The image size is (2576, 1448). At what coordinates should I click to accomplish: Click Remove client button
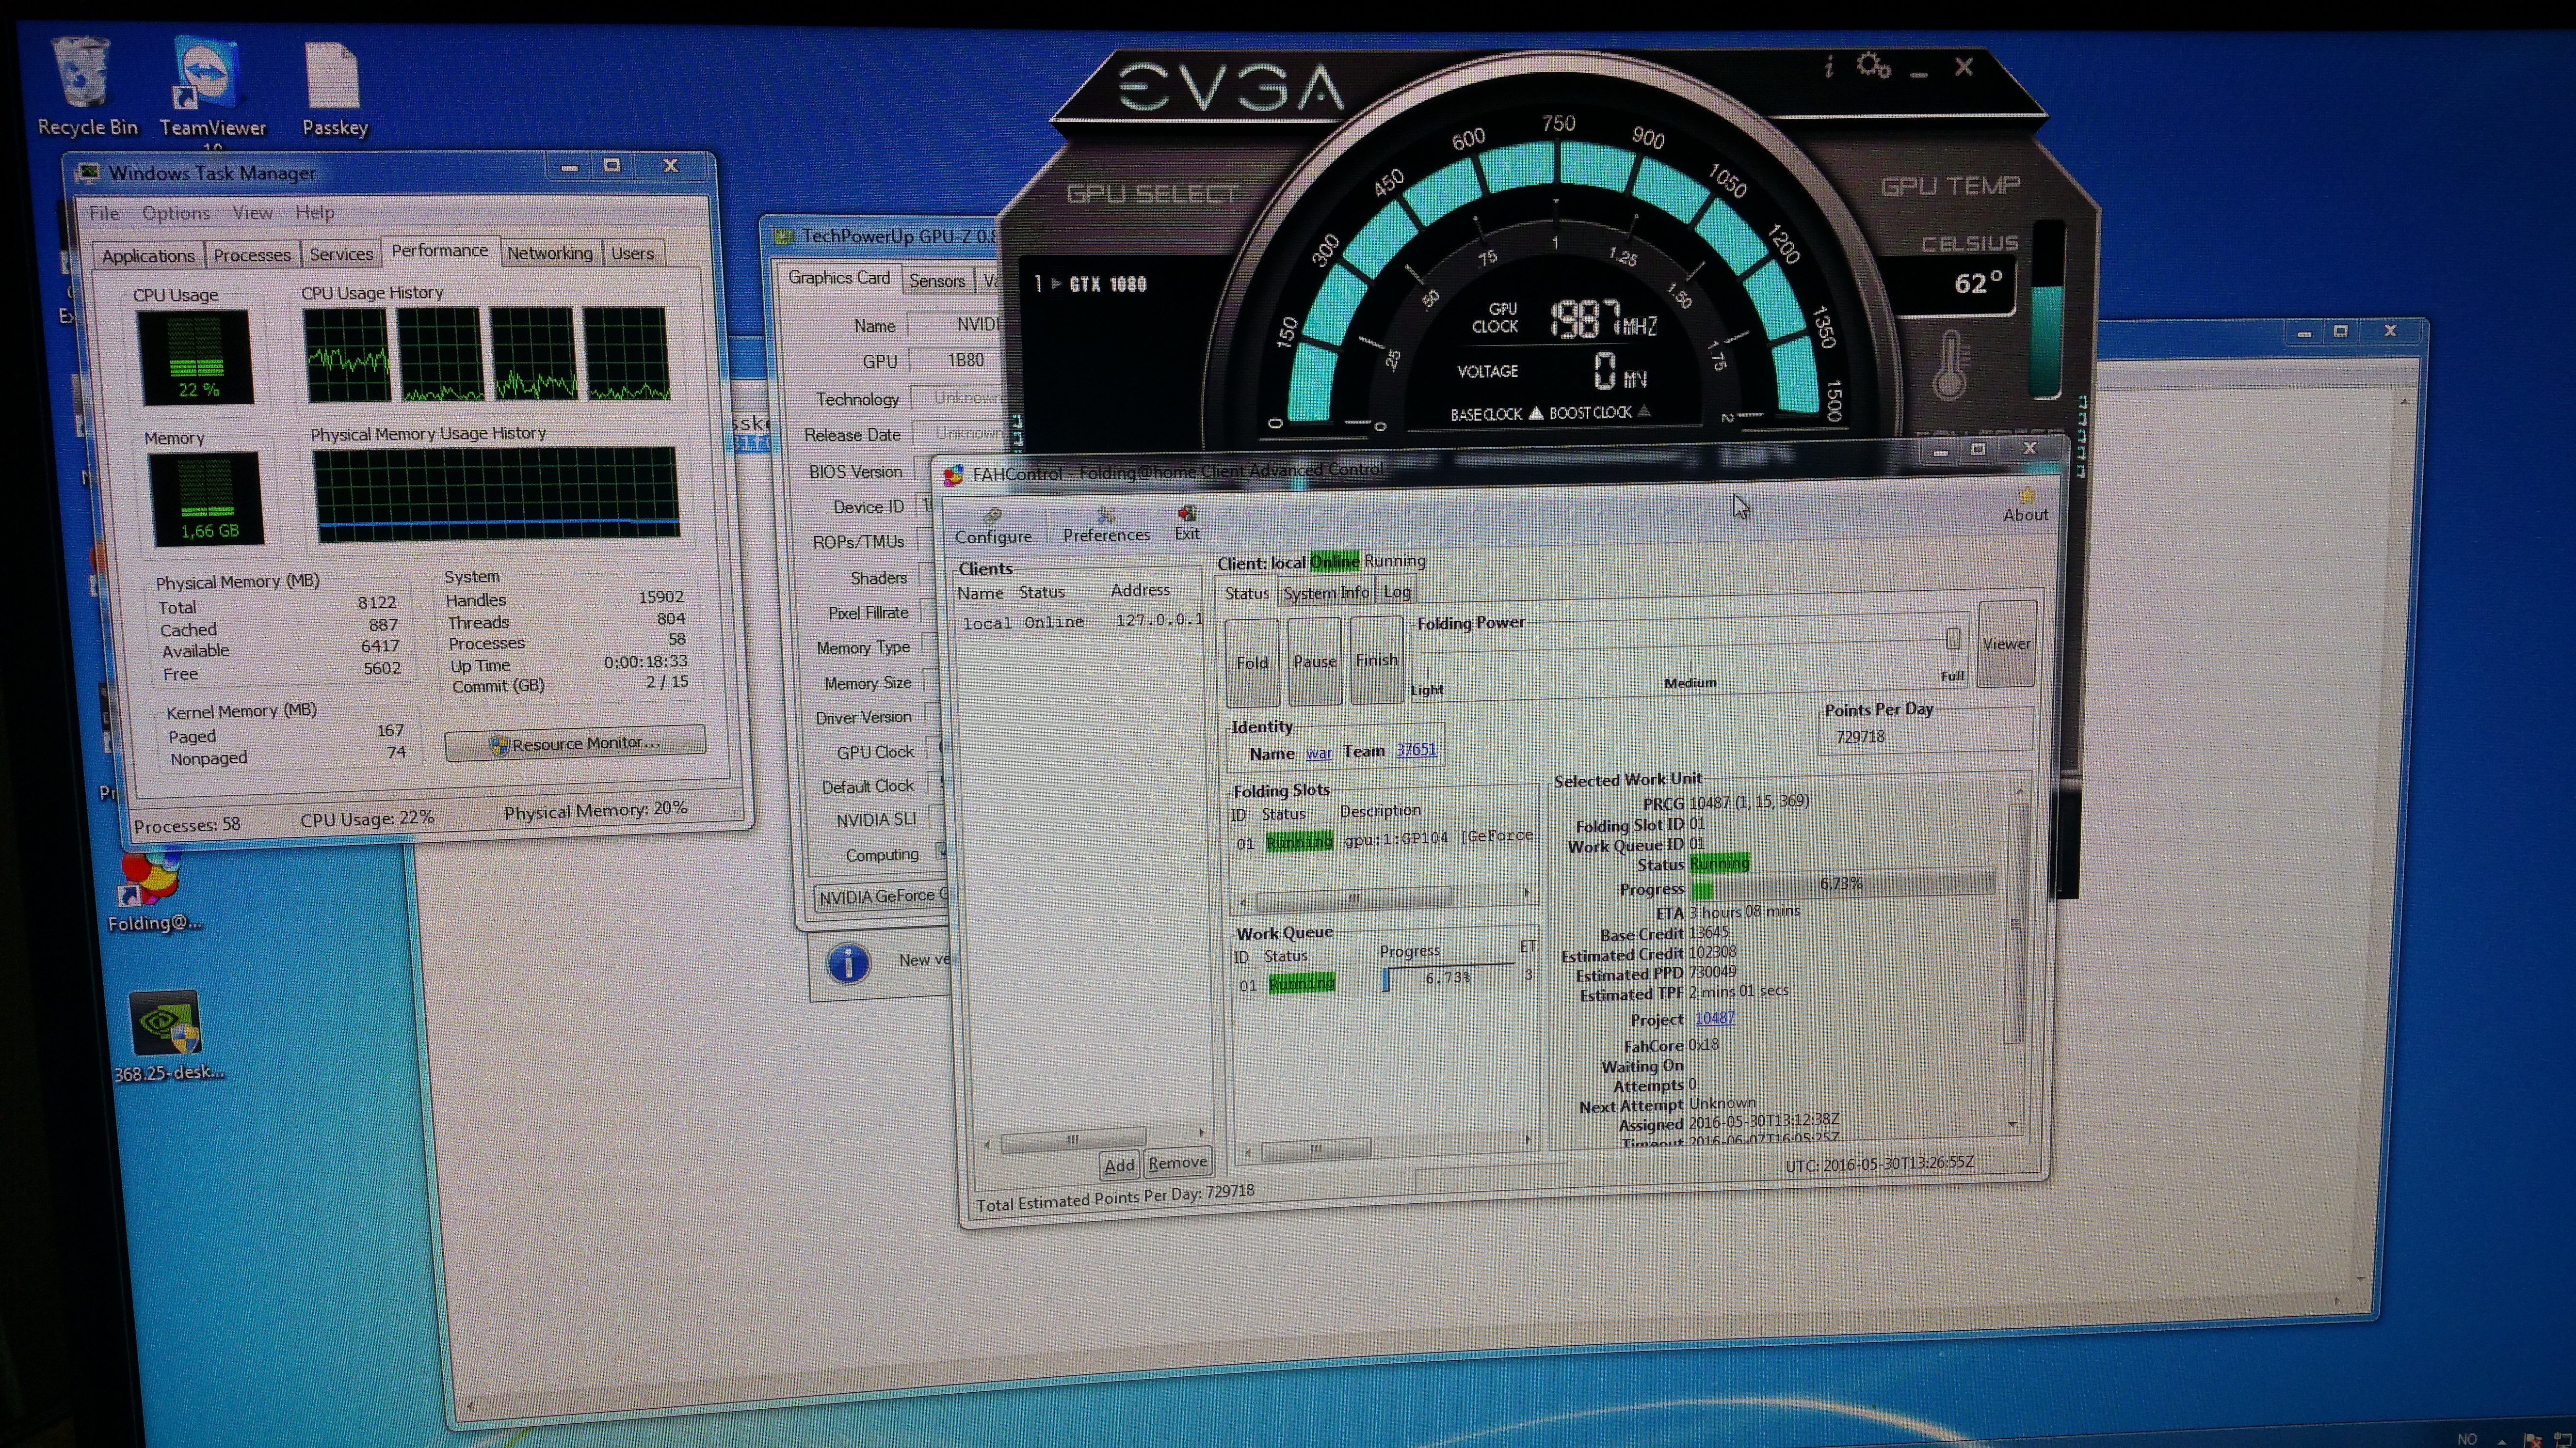point(1177,1162)
